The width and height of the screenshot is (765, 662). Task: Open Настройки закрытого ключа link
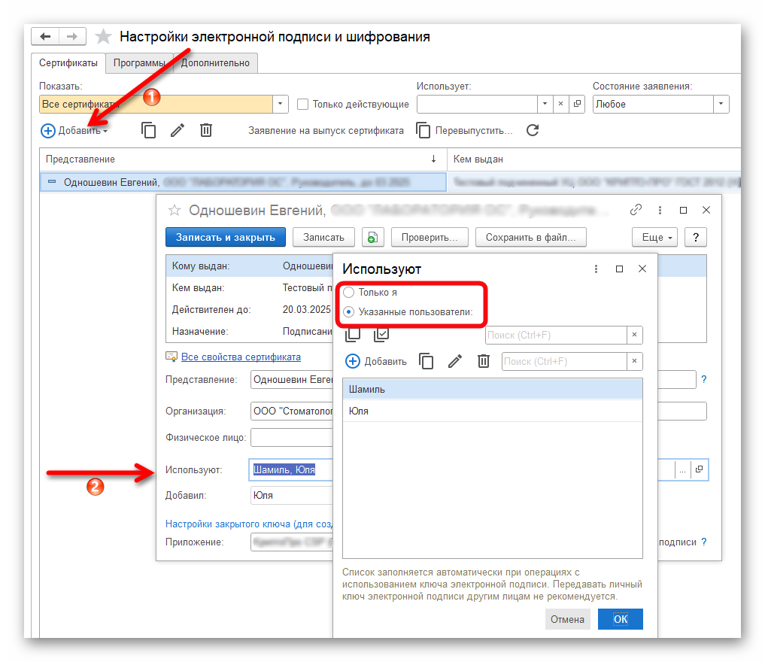(249, 524)
